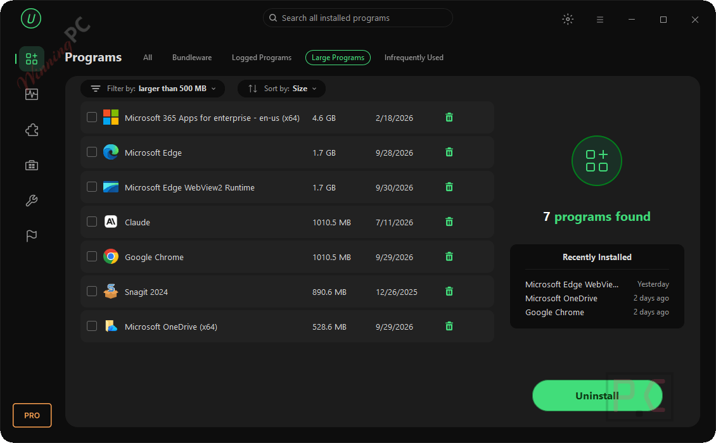Open the hamburger options menu
The image size is (716, 443).
click(x=600, y=20)
